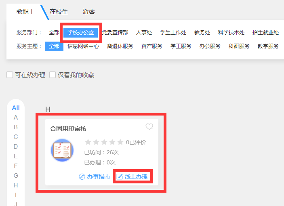Image resolution: width=284 pixels, height=206 pixels.
Task: Click the favorite heart icon on 合同用印审核 card
Action: (149, 126)
